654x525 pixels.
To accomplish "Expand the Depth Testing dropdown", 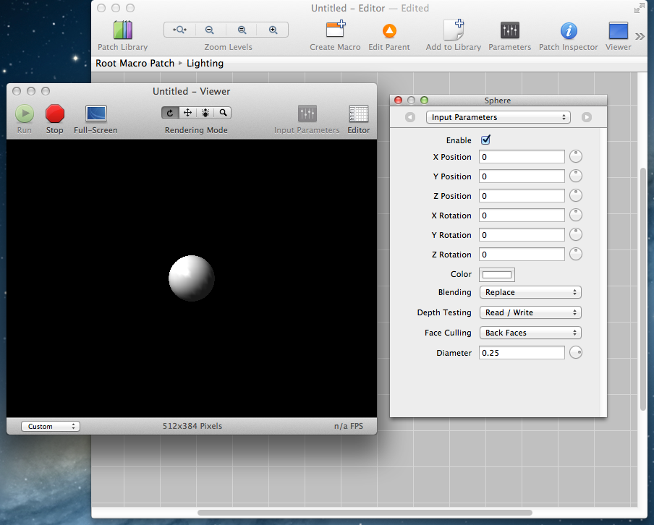I will click(530, 312).
